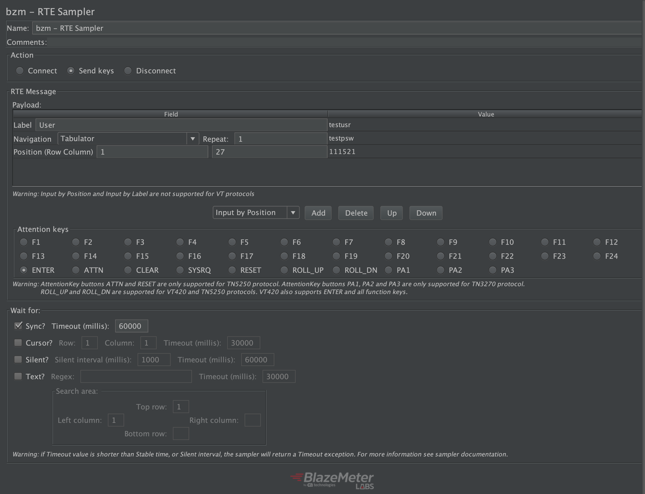645x494 pixels.
Task: Choose the F3 attention key
Action: (128, 242)
